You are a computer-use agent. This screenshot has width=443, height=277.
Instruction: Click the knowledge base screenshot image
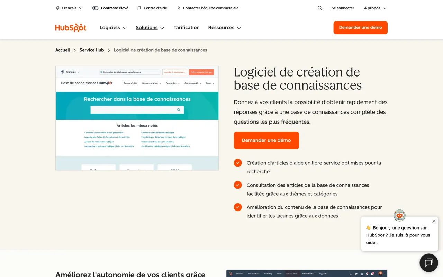point(137,118)
